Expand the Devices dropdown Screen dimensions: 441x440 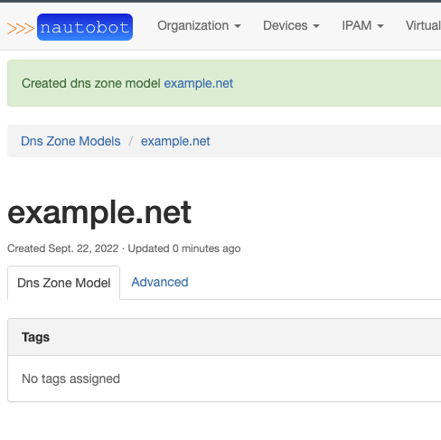tap(291, 26)
